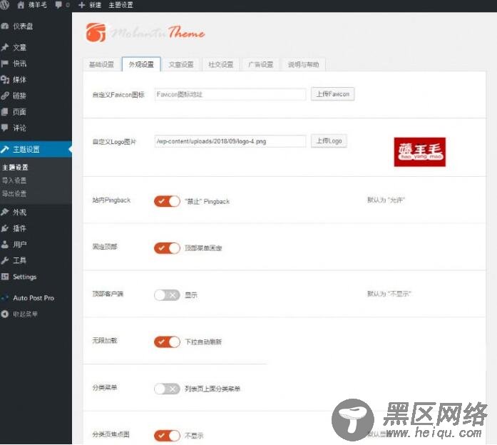Click the MobanTu Theme logo
Screen dimensions: 497x445
[x=145, y=32]
